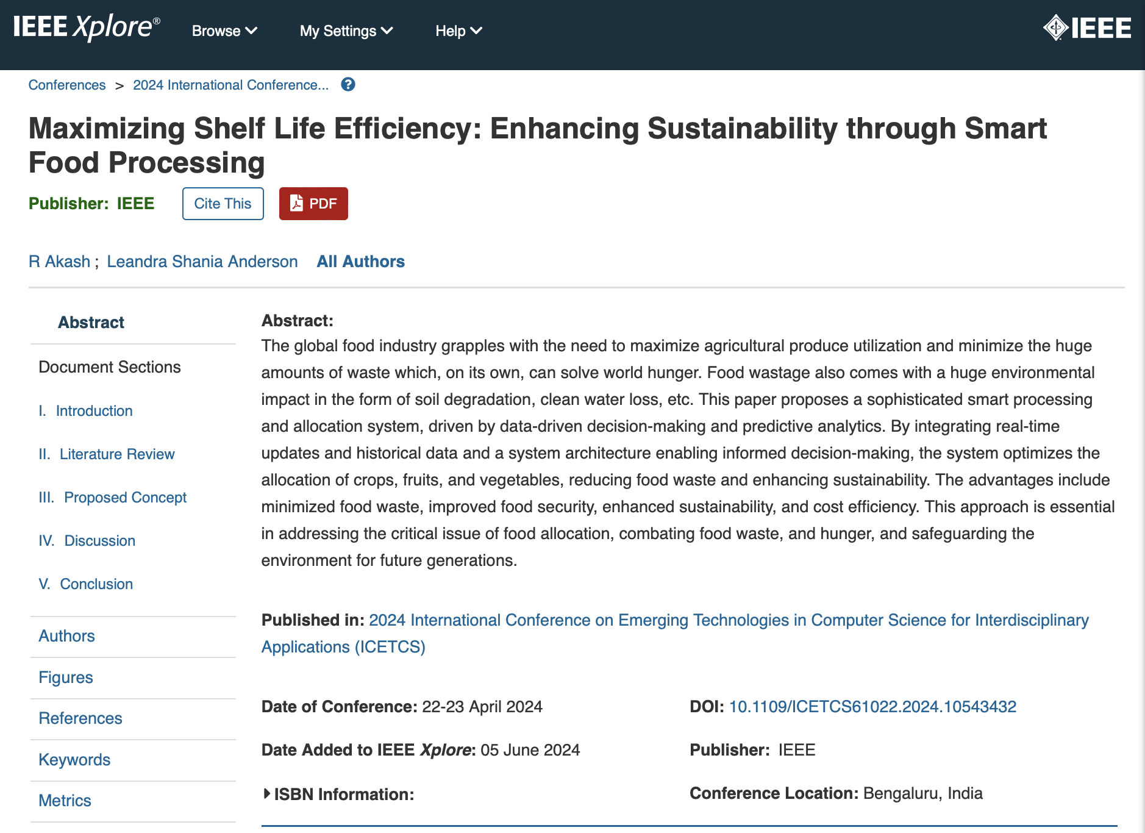The height and width of the screenshot is (833, 1145).
Task: Select the Cite This button
Action: click(222, 204)
